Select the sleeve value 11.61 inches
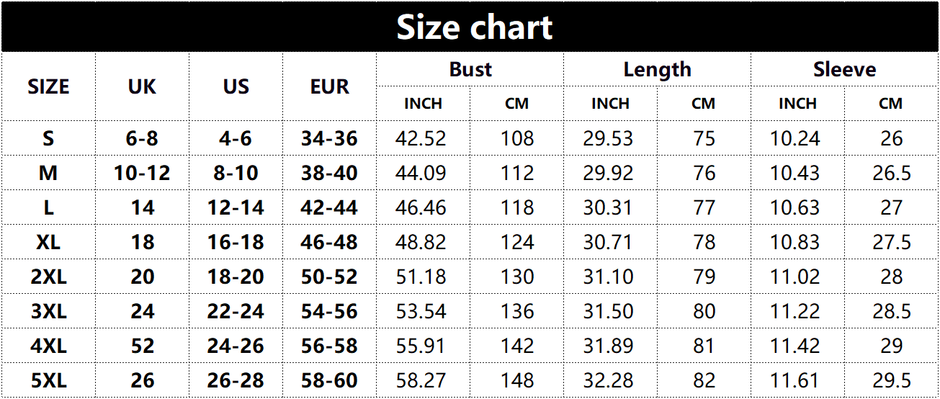Image resolution: width=940 pixels, height=399 pixels. (x=795, y=380)
